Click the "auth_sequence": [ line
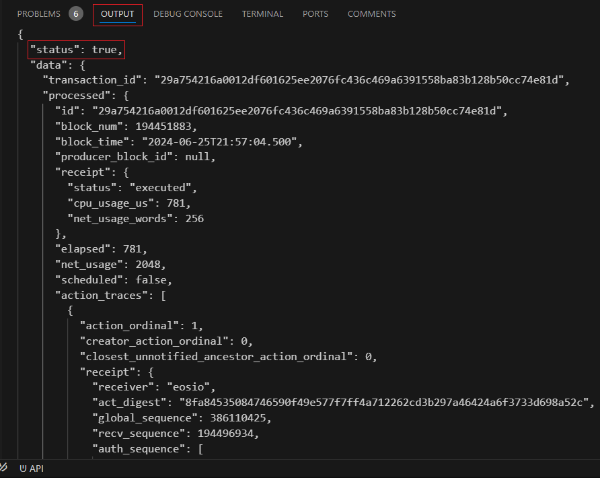This screenshot has width=600, height=478. click(x=148, y=449)
